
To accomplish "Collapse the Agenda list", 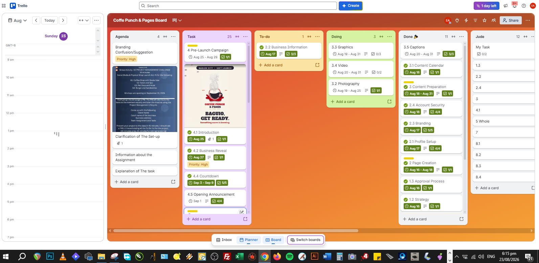I will pyautogui.click(x=165, y=37).
